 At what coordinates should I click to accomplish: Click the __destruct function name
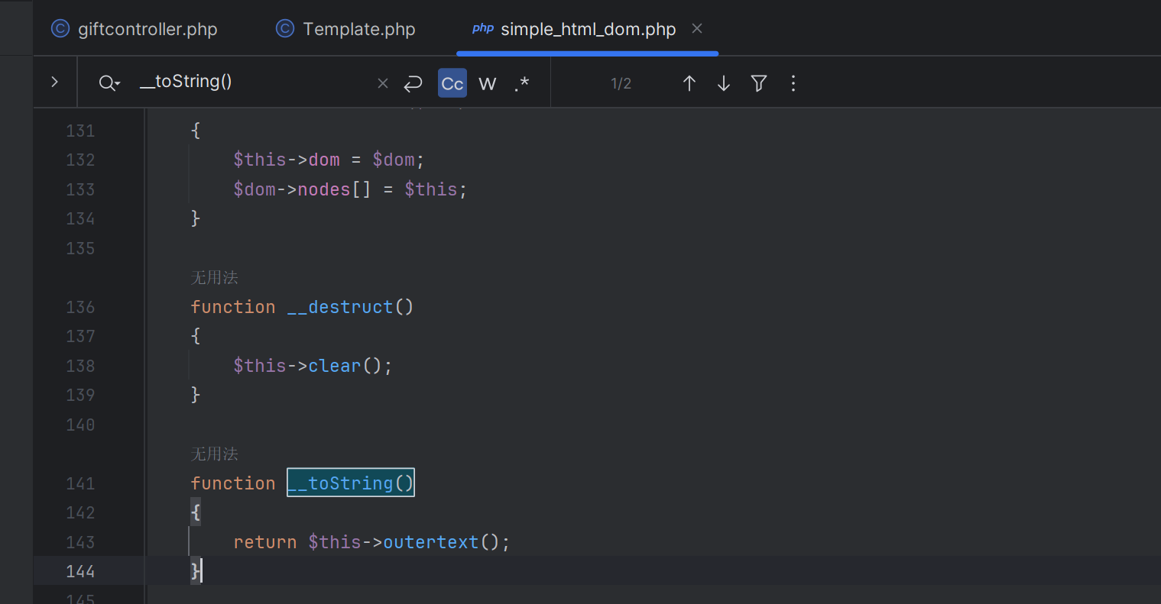point(340,307)
